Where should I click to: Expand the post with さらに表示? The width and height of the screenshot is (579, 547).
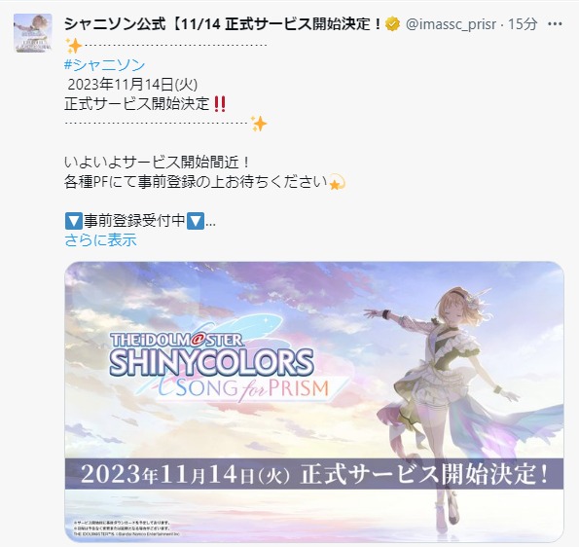click(100, 239)
